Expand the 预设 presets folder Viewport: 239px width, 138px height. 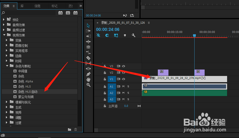click(x=4, y=19)
